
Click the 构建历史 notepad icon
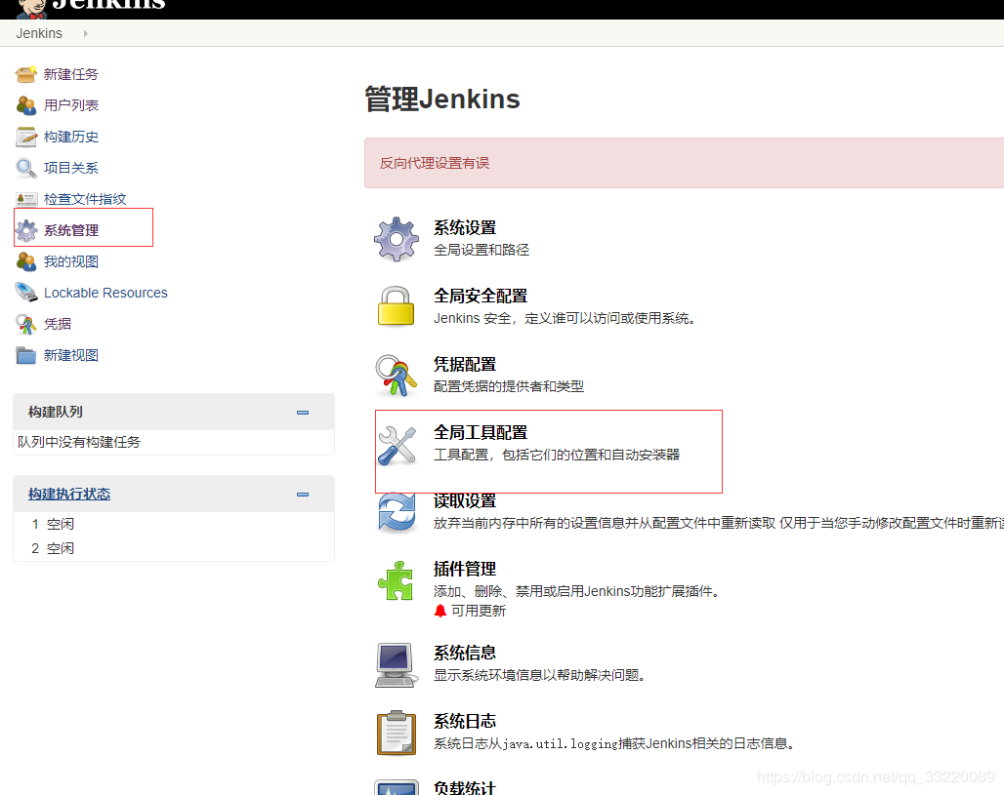[x=26, y=137]
